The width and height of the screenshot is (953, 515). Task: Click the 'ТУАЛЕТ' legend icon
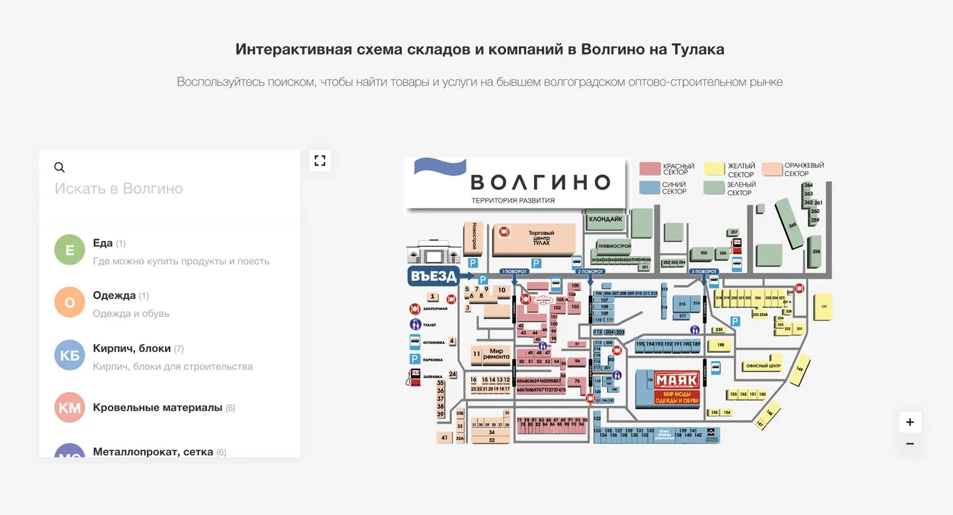pyautogui.click(x=415, y=325)
